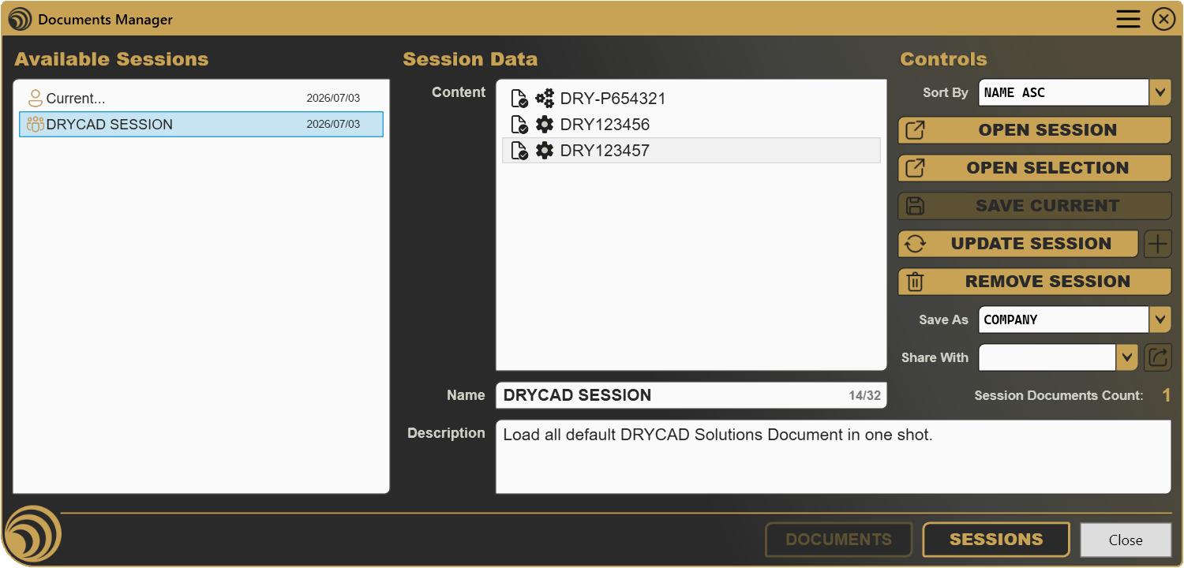Image resolution: width=1184 pixels, height=568 pixels.
Task: Click the Session Data heading
Action: click(470, 59)
